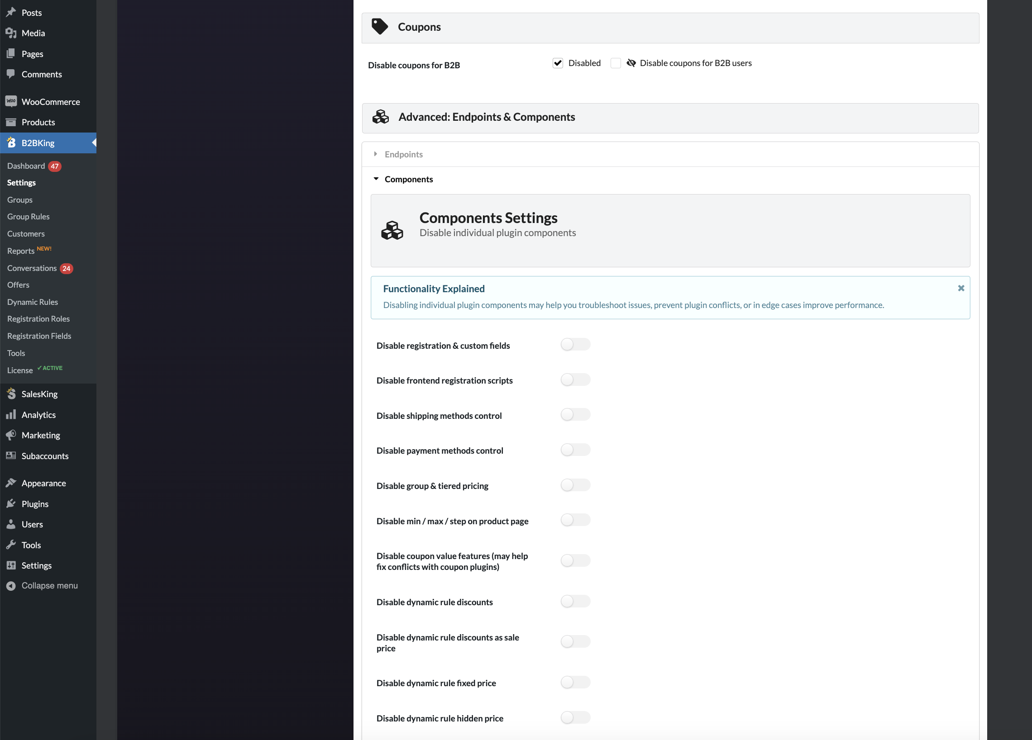Open the License submenu link
Image resolution: width=1032 pixels, height=740 pixels.
[20, 370]
